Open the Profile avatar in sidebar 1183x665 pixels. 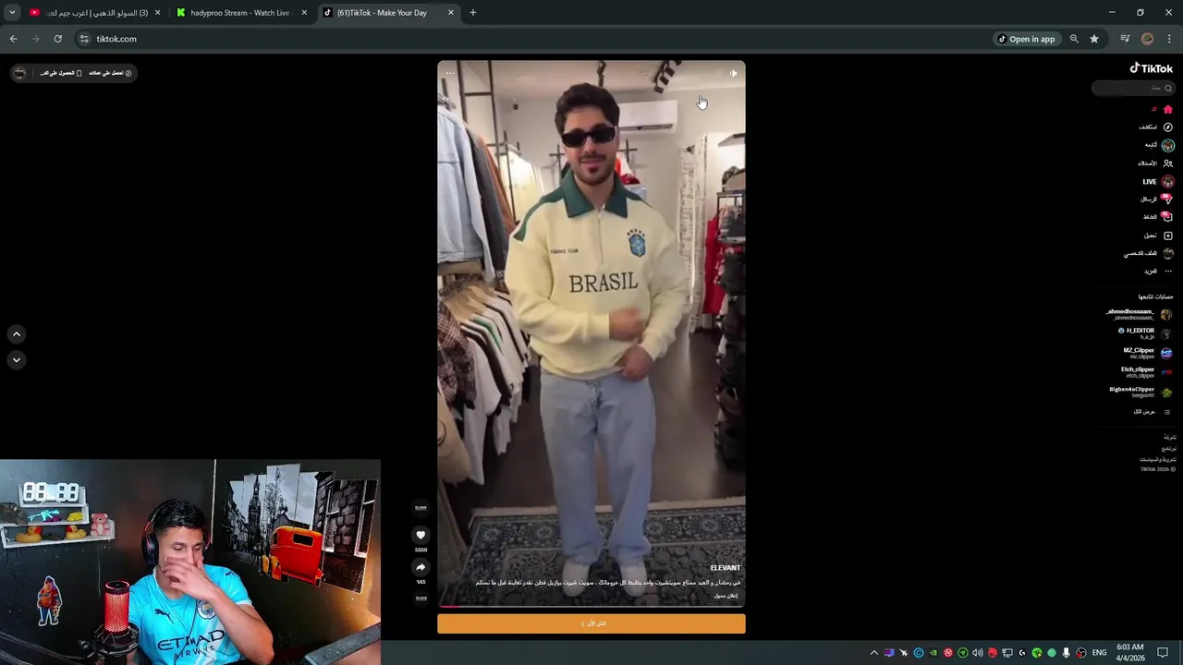[1167, 253]
